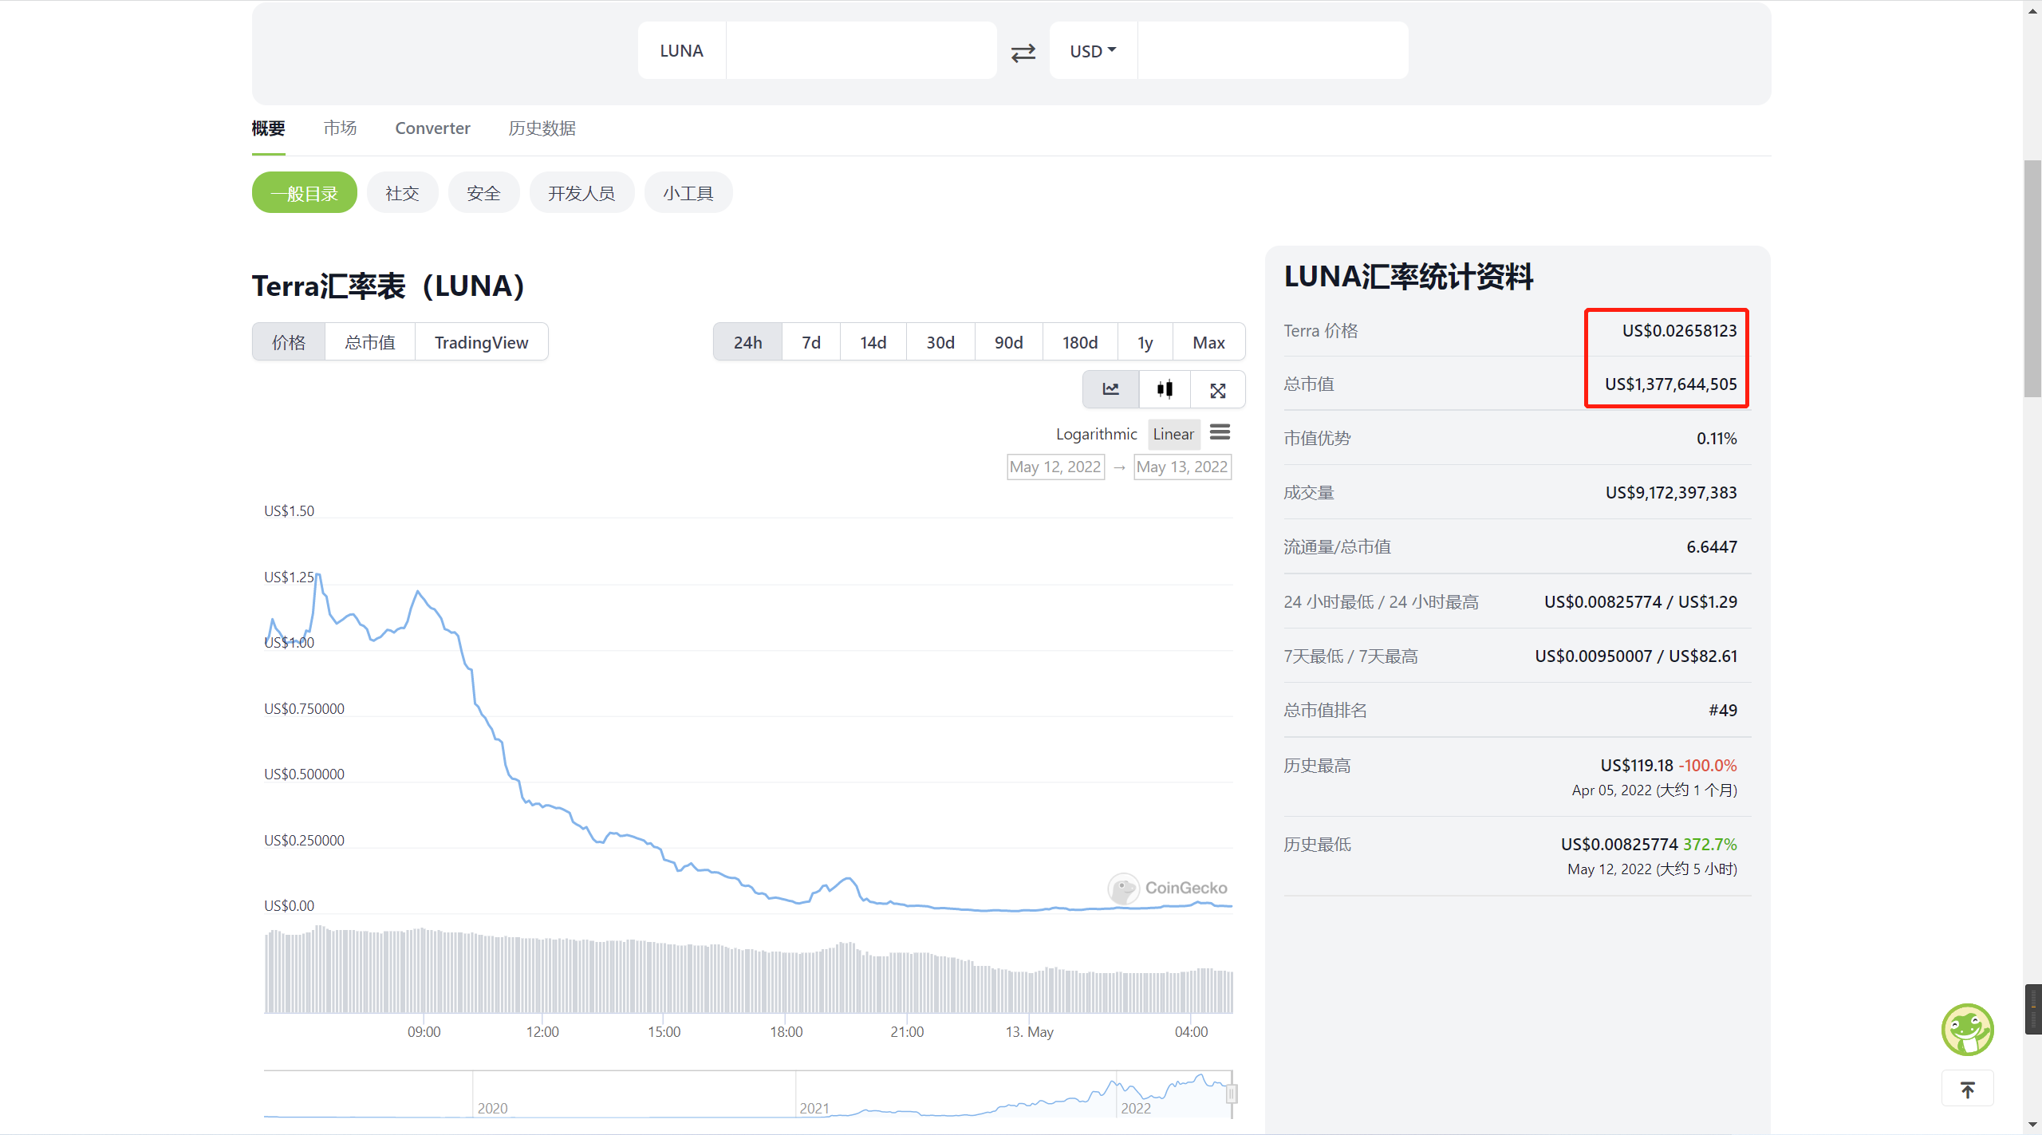Select the 社交 pill
2042x1135 pixels.
coord(402,193)
